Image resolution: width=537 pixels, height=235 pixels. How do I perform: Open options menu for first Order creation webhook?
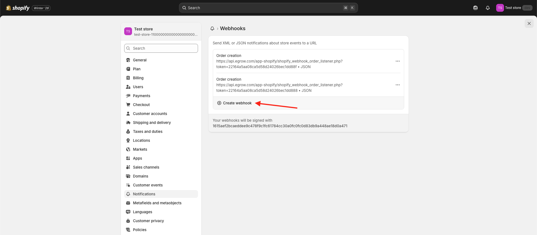tap(397, 61)
